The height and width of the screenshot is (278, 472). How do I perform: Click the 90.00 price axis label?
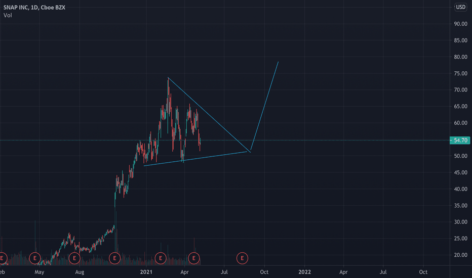click(x=460, y=24)
